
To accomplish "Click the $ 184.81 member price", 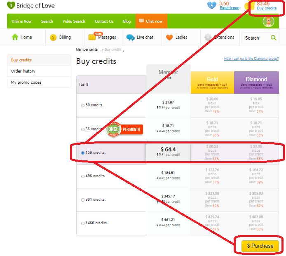I will click(x=168, y=173).
